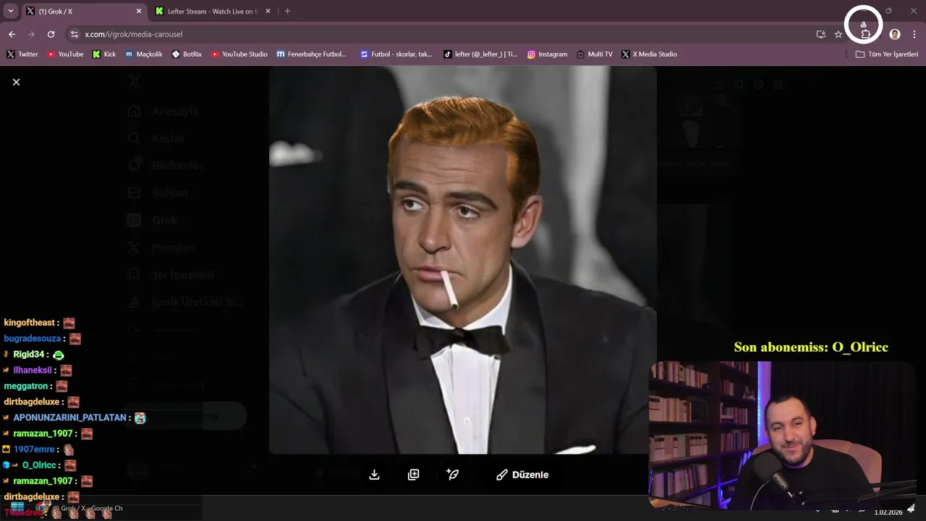Click 1907emre username in chat
The width and height of the screenshot is (926, 521).
point(34,449)
